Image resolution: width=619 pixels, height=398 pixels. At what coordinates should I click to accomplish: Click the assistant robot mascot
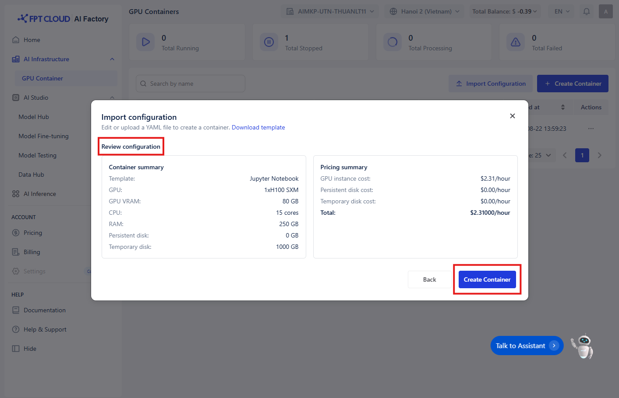[x=583, y=346]
